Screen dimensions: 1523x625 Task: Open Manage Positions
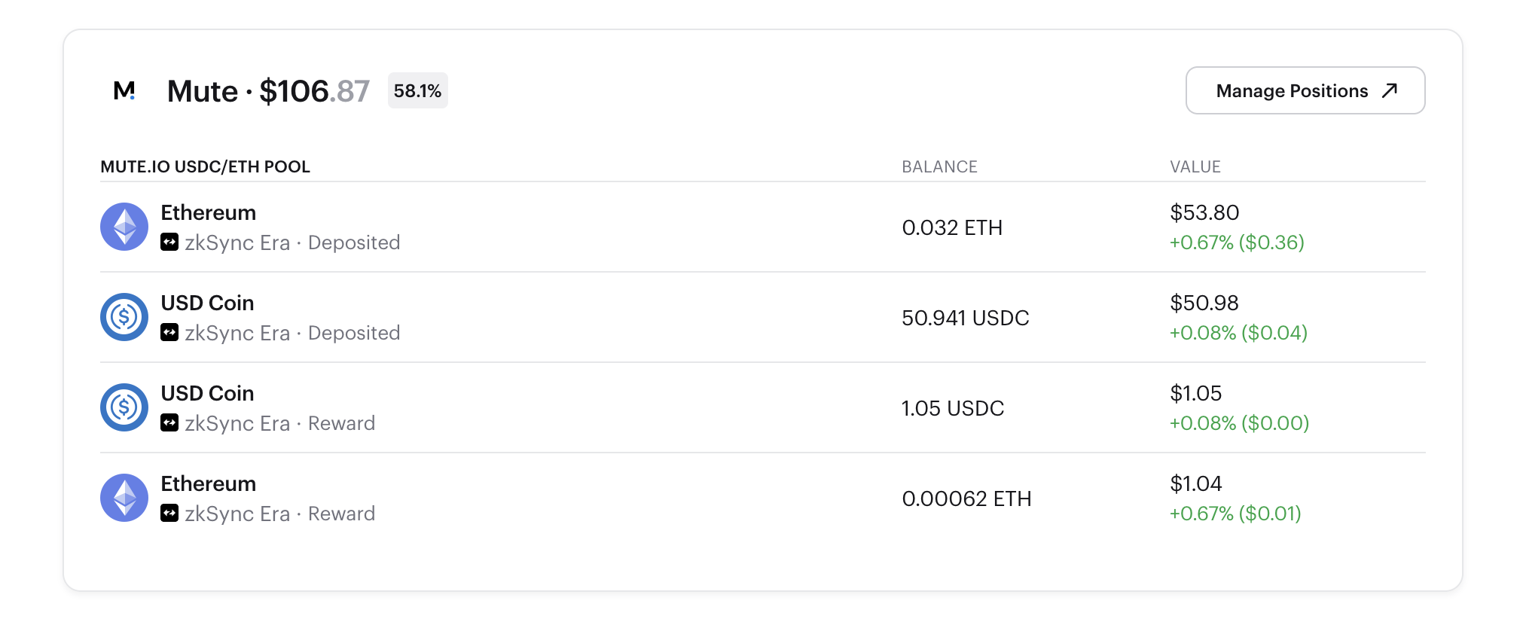click(x=1305, y=90)
